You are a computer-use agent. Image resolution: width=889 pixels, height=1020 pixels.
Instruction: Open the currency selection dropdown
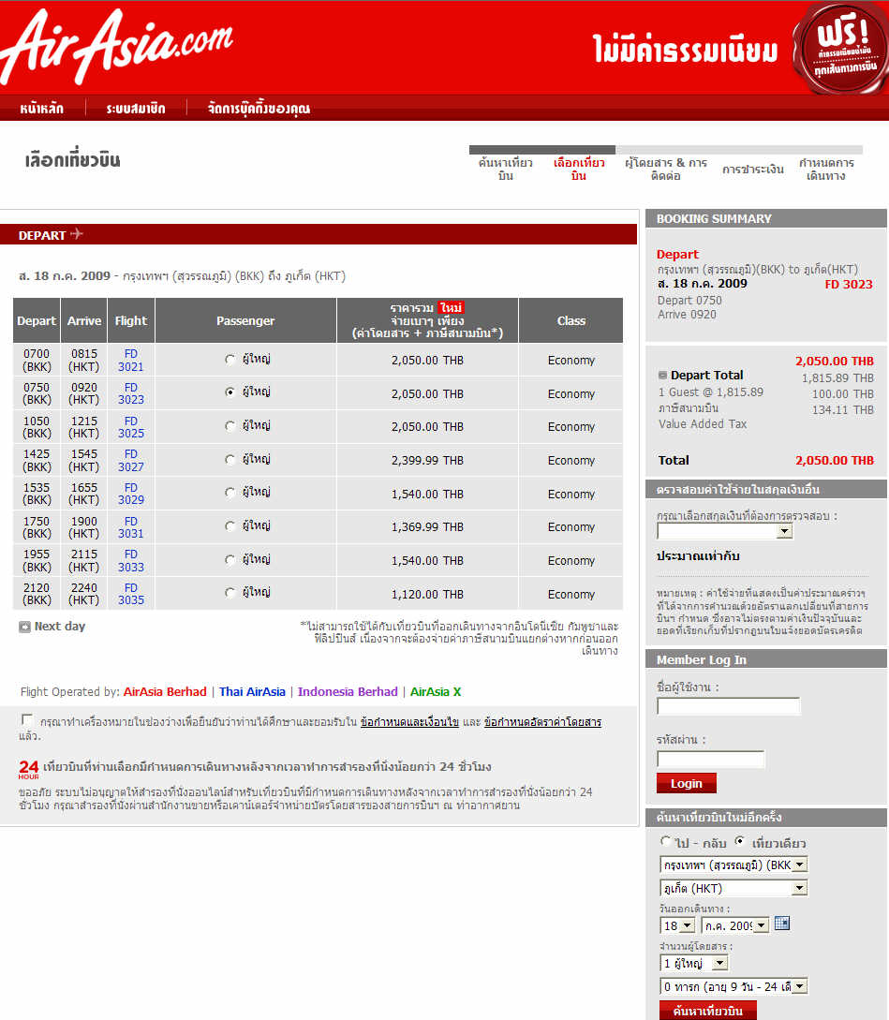pyautogui.click(x=724, y=532)
